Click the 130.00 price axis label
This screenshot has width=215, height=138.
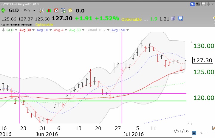click(x=204, y=46)
